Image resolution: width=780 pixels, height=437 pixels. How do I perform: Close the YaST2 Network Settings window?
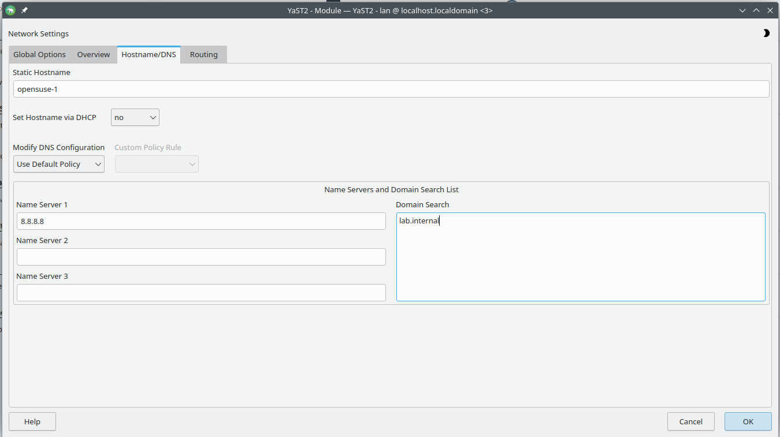[770, 10]
